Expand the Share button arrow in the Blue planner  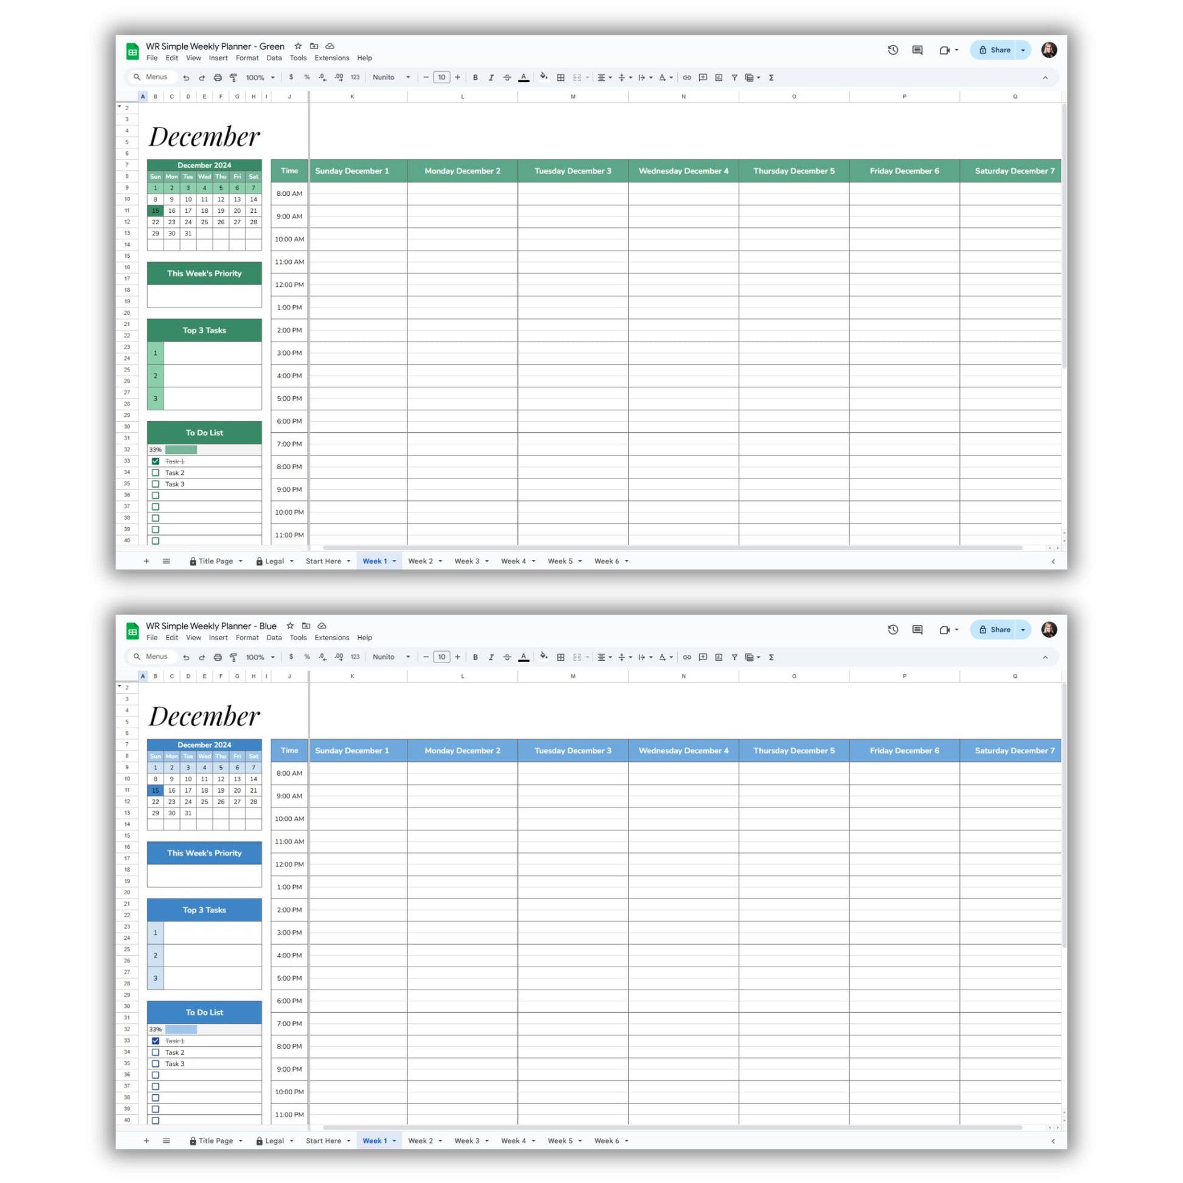click(1023, 629)
